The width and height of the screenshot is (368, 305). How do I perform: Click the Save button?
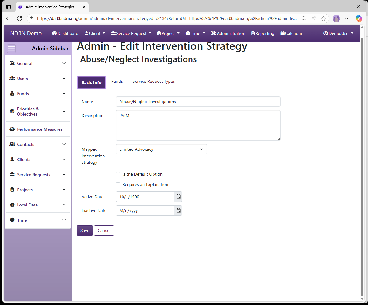pos(85,230)
